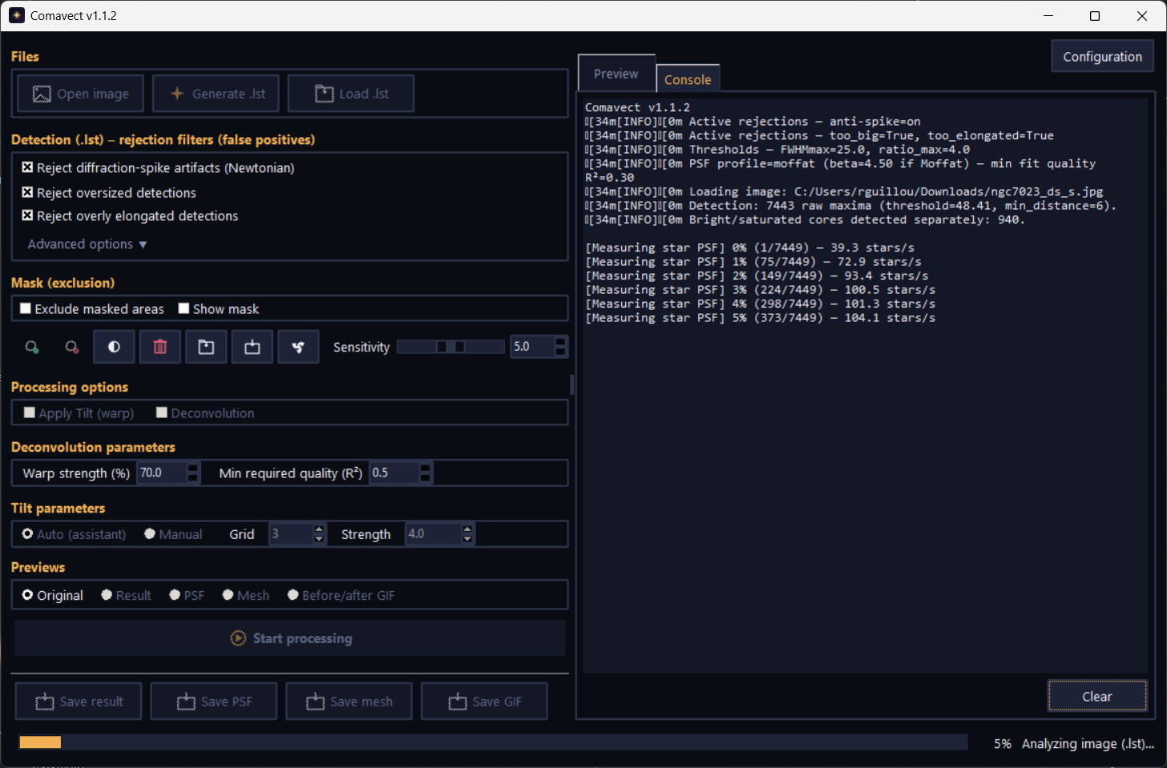Toggle Reject diffraction-spike artifacts checkbox
Viewport: 1167px width, 768px height.
[27, 167]
